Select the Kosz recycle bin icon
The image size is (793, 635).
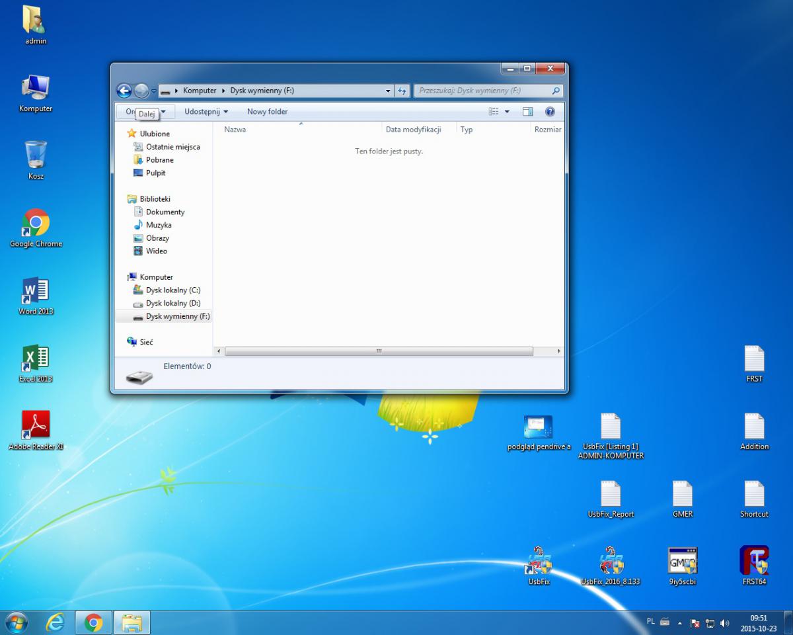(x=36, y=161)
